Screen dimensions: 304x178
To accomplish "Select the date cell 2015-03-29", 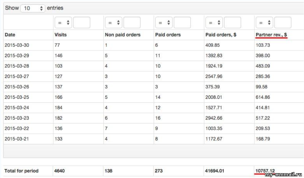I will pyautogui.click(x=17, y=56).
